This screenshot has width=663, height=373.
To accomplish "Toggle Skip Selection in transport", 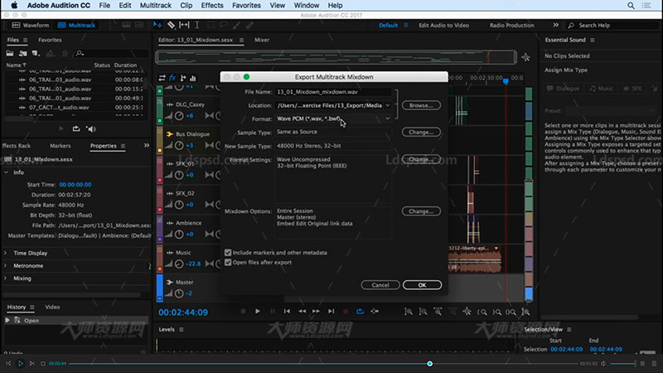I will click(x=375, y=312).
